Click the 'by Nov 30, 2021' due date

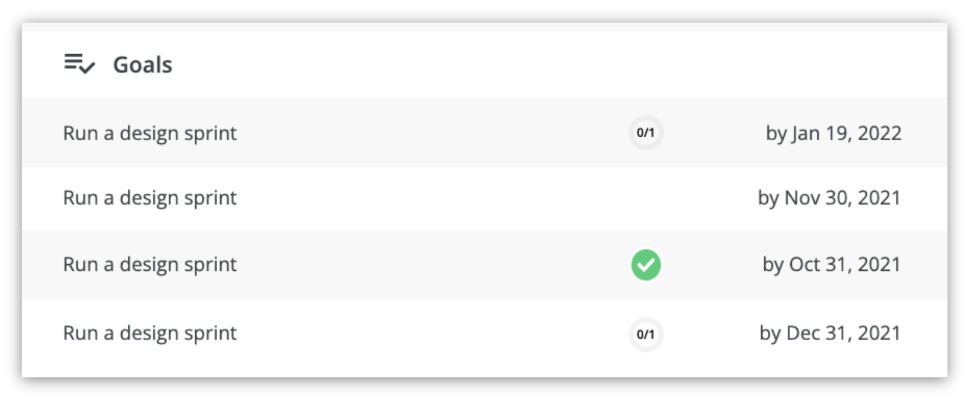tap(829, 198)
